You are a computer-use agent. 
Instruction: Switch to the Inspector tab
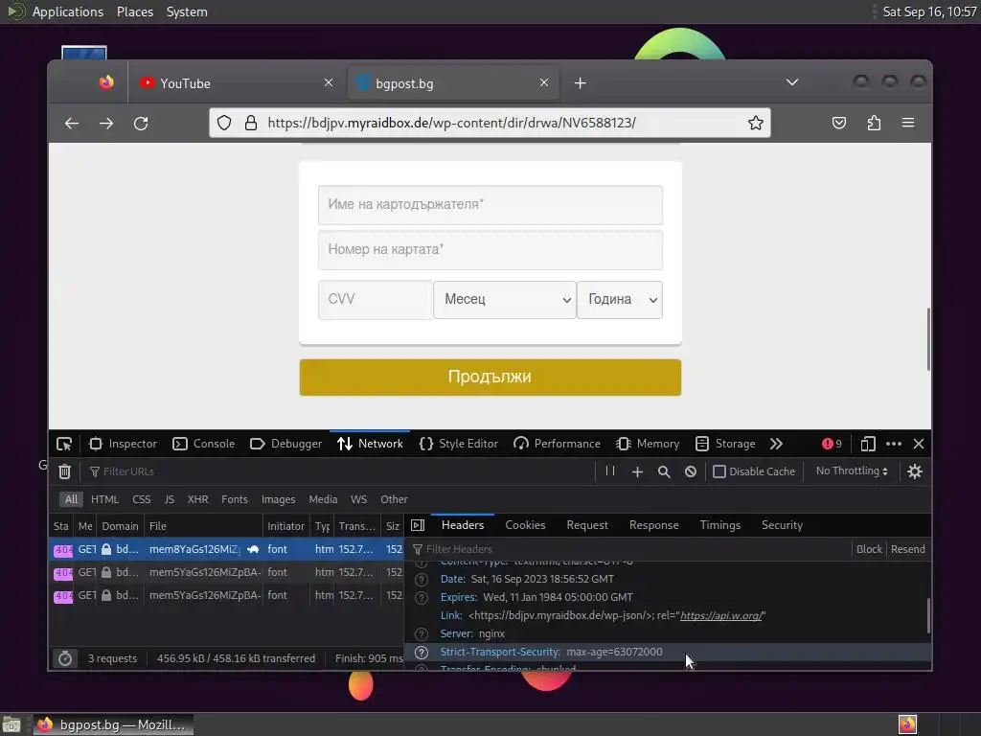[123, 444]
